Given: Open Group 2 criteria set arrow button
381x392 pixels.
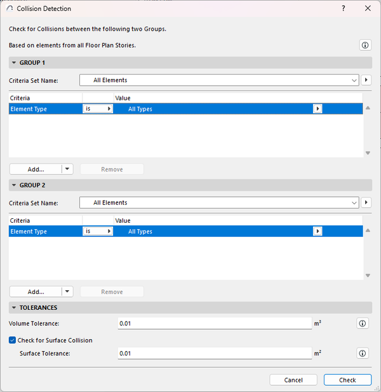Looking at the screenshot, I should click(x=366, y=202).
